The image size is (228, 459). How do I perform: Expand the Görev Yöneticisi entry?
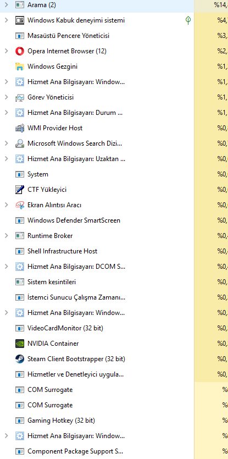[x=7, y=97]
